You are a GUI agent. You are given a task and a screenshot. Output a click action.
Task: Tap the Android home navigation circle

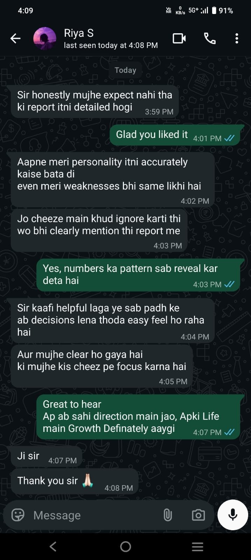(125, 546)
